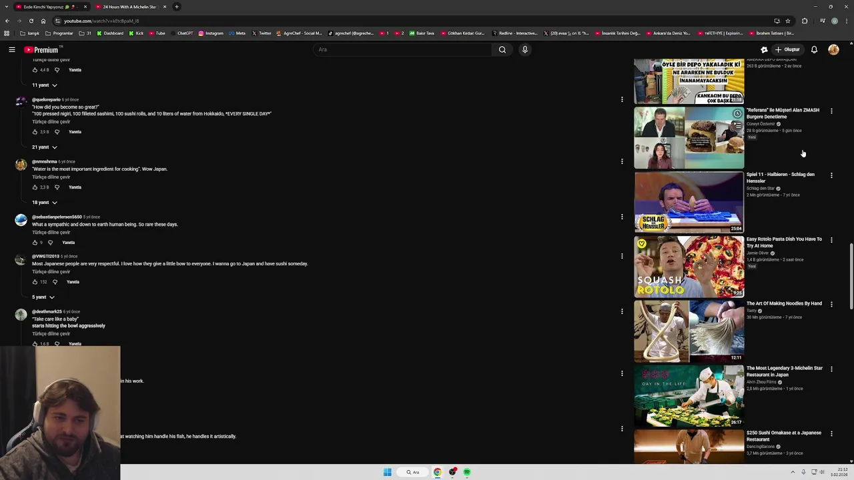Screen dimensions: 854x480
Task: Open more options for ZMASH Burgere video
Action: pyautogui.click(x=831, y=111)
